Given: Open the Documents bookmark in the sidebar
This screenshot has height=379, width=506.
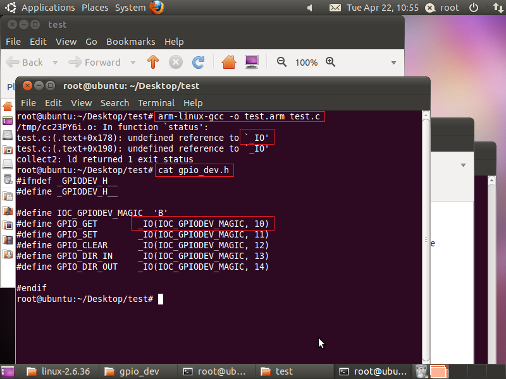Looking at the screenshot, I should point(8,196).
